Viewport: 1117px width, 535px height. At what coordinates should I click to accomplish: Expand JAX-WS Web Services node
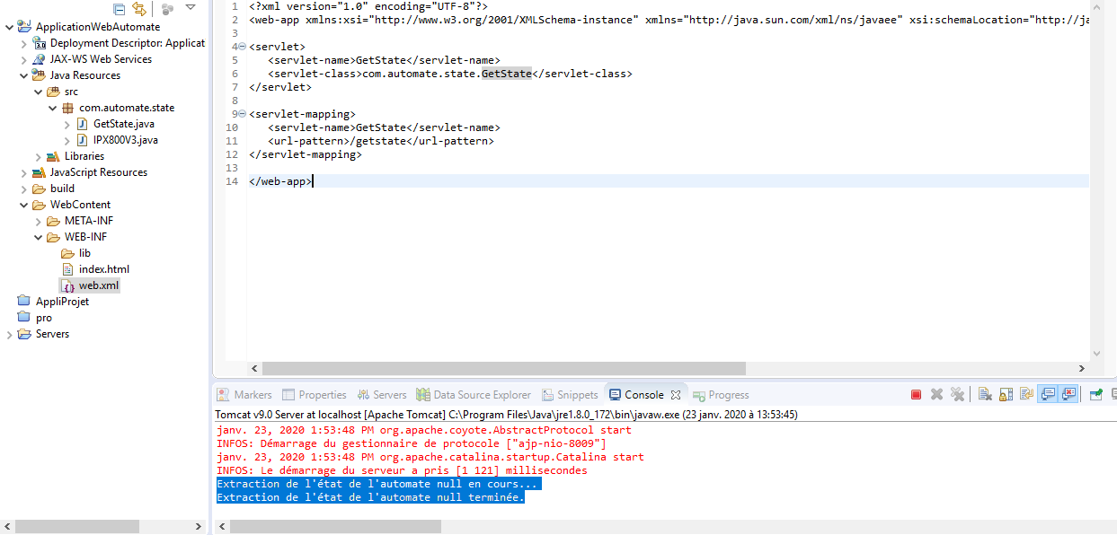(23, 59)
